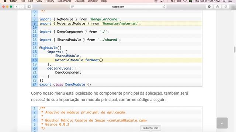Click the page vertical scrollbar thumb
Screen dimensions: 236x132
pos(235,49)
